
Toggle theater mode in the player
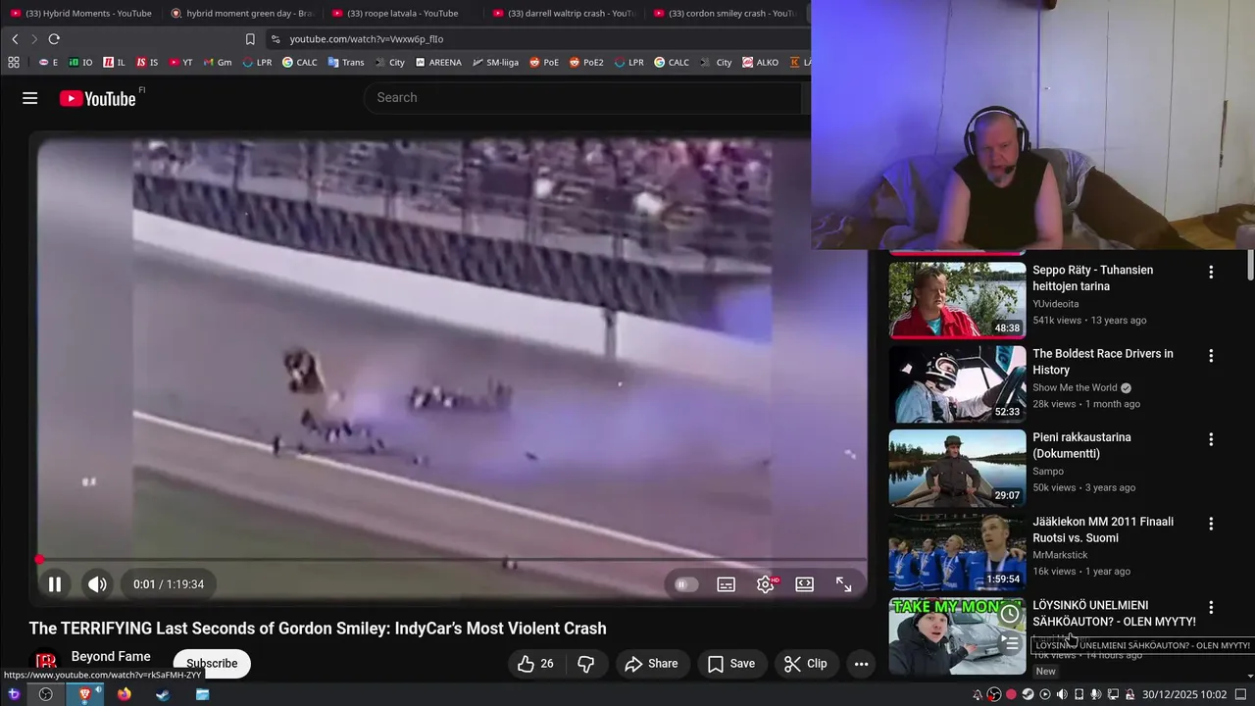(x=804, y=584)
